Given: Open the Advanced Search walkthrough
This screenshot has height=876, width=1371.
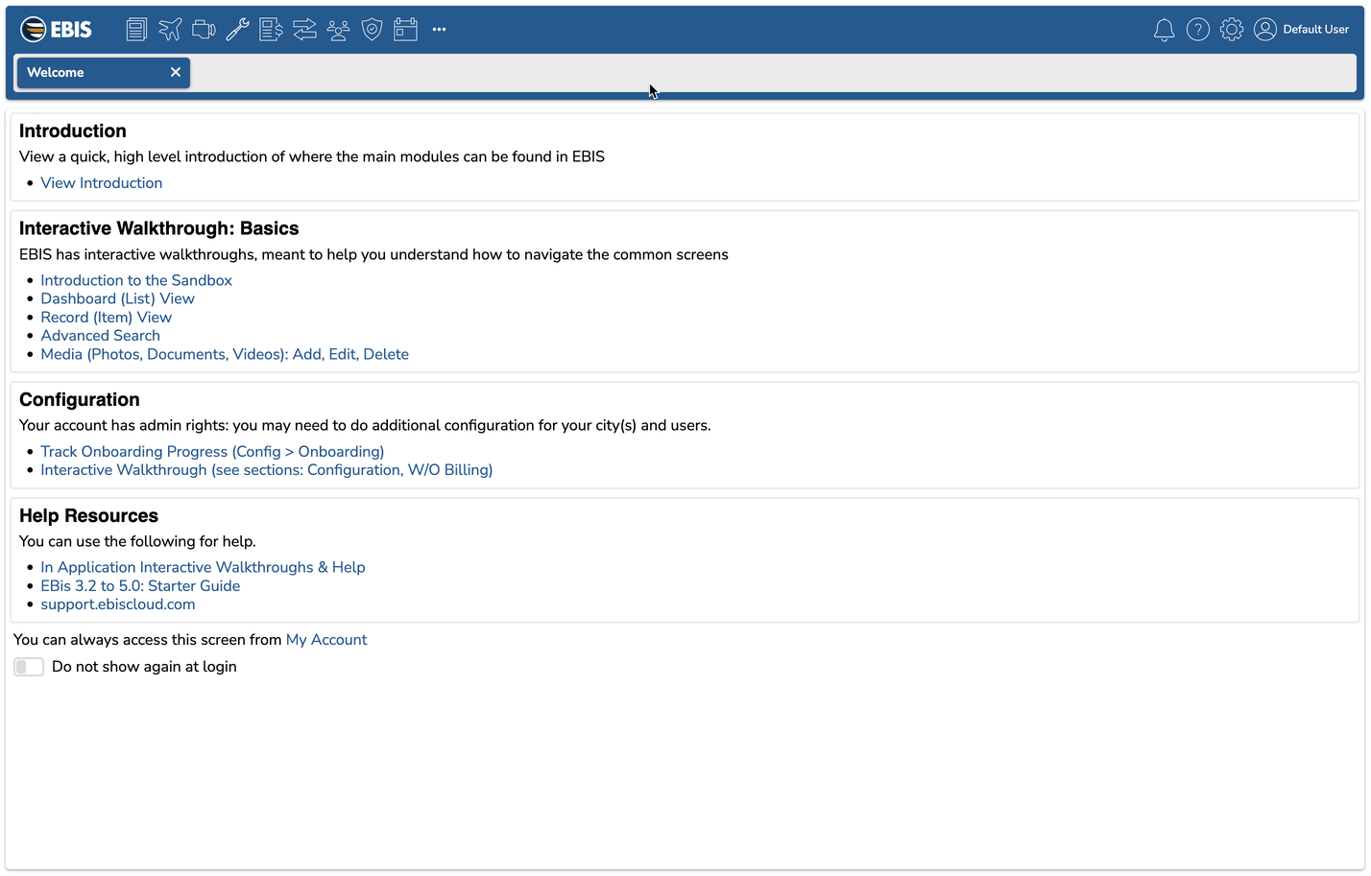Looking at the screenshot, I should (x=100, y=336).
